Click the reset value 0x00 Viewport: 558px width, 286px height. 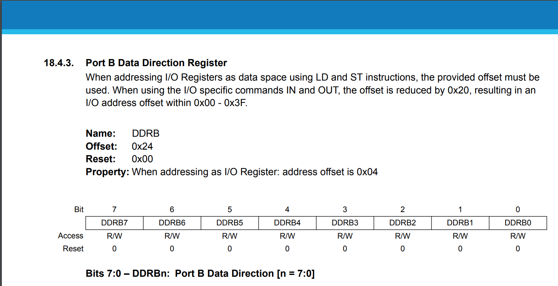[142, 159]
